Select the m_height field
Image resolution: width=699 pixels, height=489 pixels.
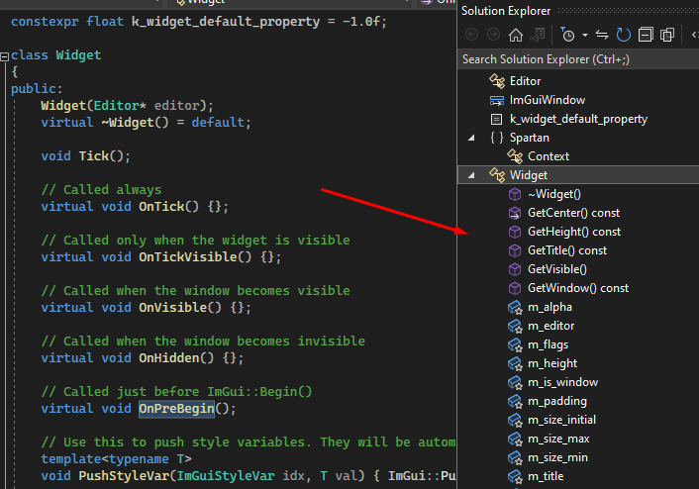(552, 363)
